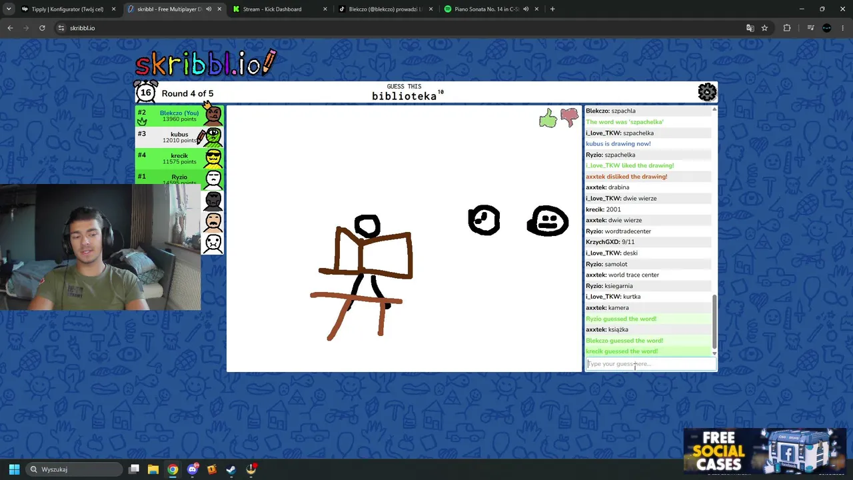
Task: Click the "The word was 'szpachelka'" message
Action: pyautogui.click(x=624, y=122)
